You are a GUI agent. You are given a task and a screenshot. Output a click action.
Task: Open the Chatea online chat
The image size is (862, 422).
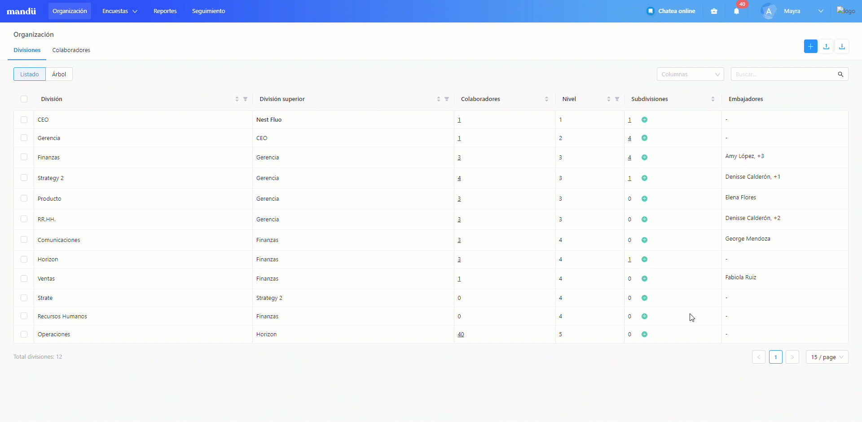tap(671, 11)
